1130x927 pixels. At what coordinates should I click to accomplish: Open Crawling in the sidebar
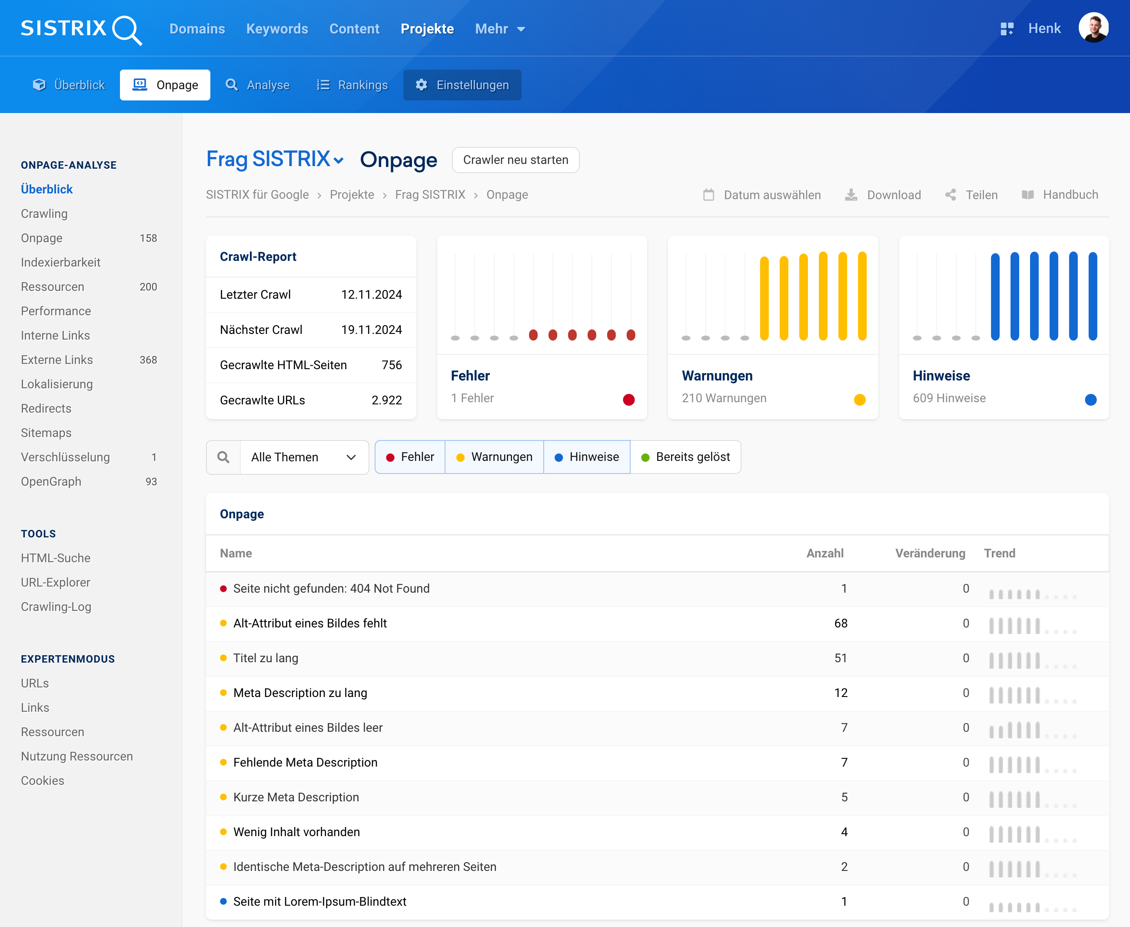pyautogui.click(x=44, y=213)
